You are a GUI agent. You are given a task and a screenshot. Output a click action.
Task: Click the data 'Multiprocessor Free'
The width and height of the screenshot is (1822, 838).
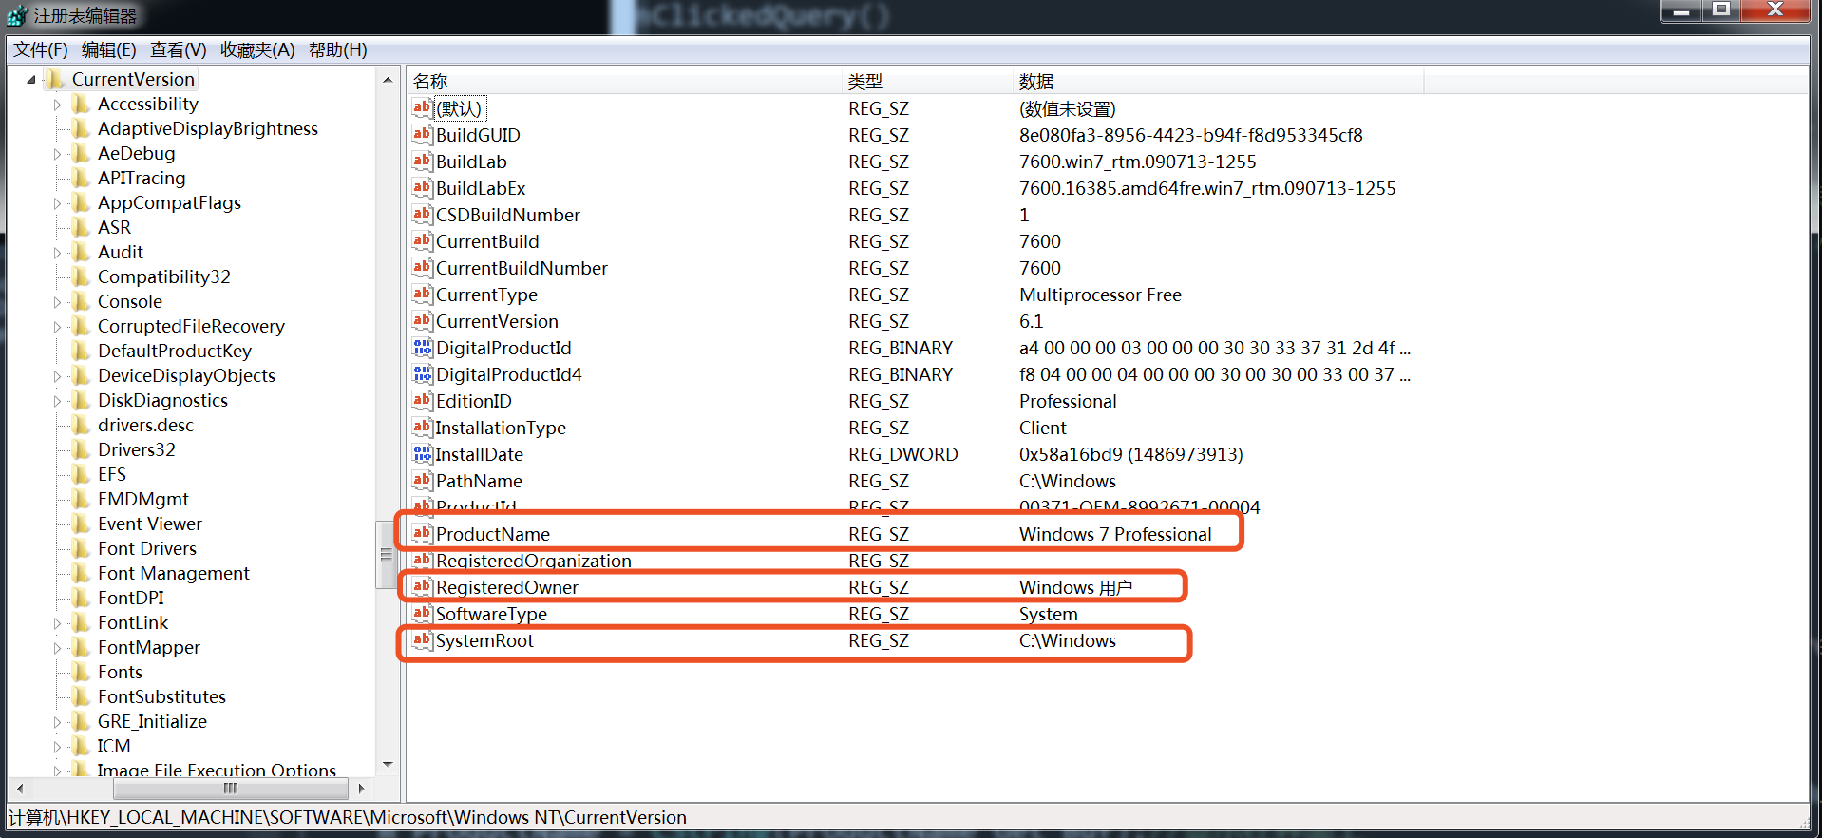[x=1100, y=295]
